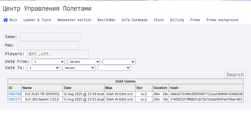The image size is (251, 131).
Task: Click the Players field containing N77.,x77.
Action: coord(58,54)
